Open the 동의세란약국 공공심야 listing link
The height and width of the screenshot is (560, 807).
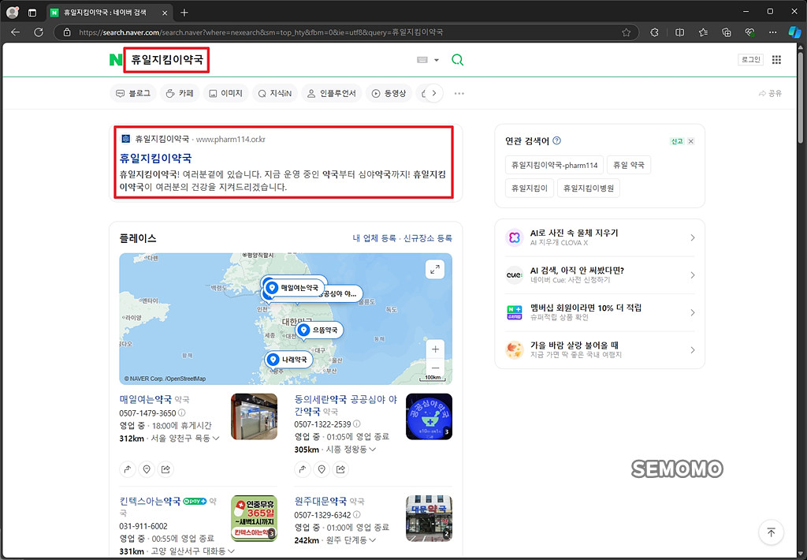(x=346, y=405)
